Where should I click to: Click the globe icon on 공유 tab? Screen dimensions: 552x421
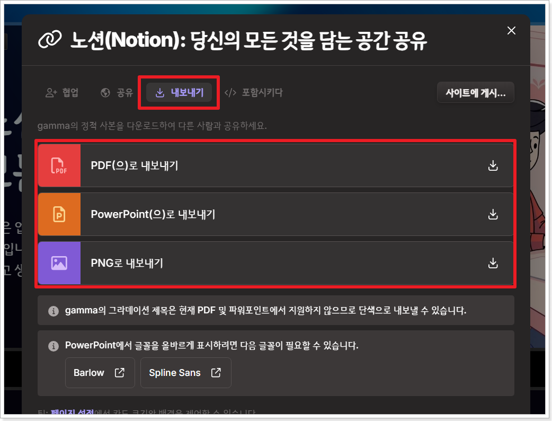point(105,93)
